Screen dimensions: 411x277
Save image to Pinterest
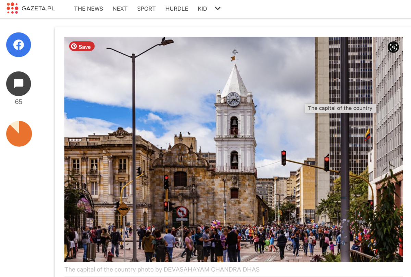tap(82, 47)
